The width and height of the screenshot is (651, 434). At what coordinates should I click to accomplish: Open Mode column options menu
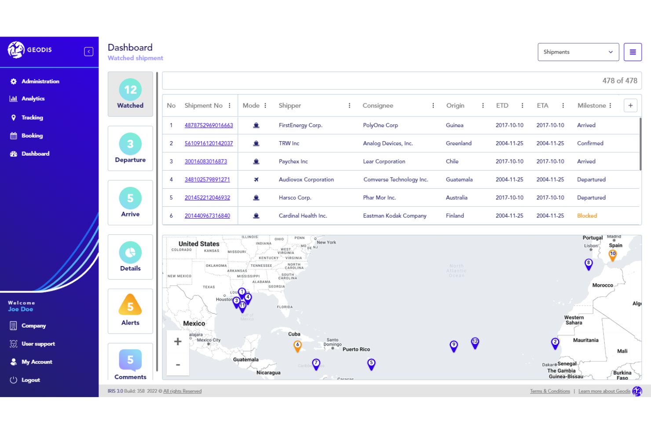coord(265,106)
